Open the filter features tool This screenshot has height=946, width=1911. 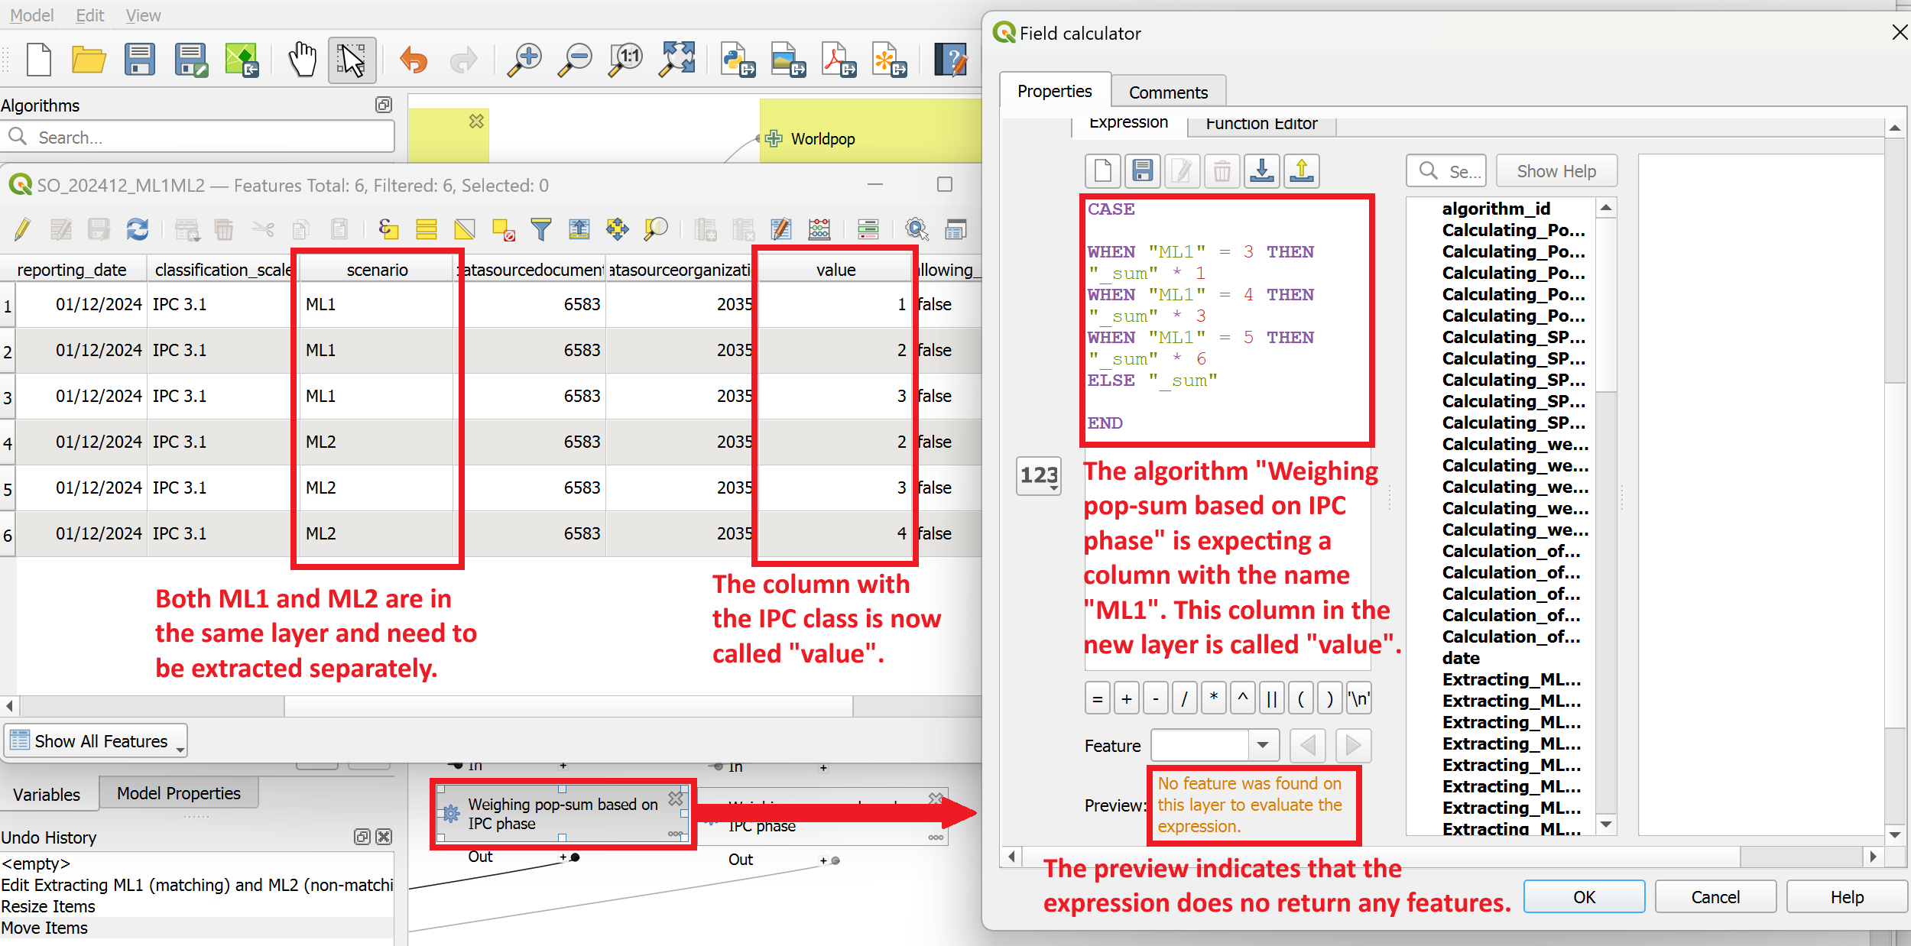(x=542, y=229)
